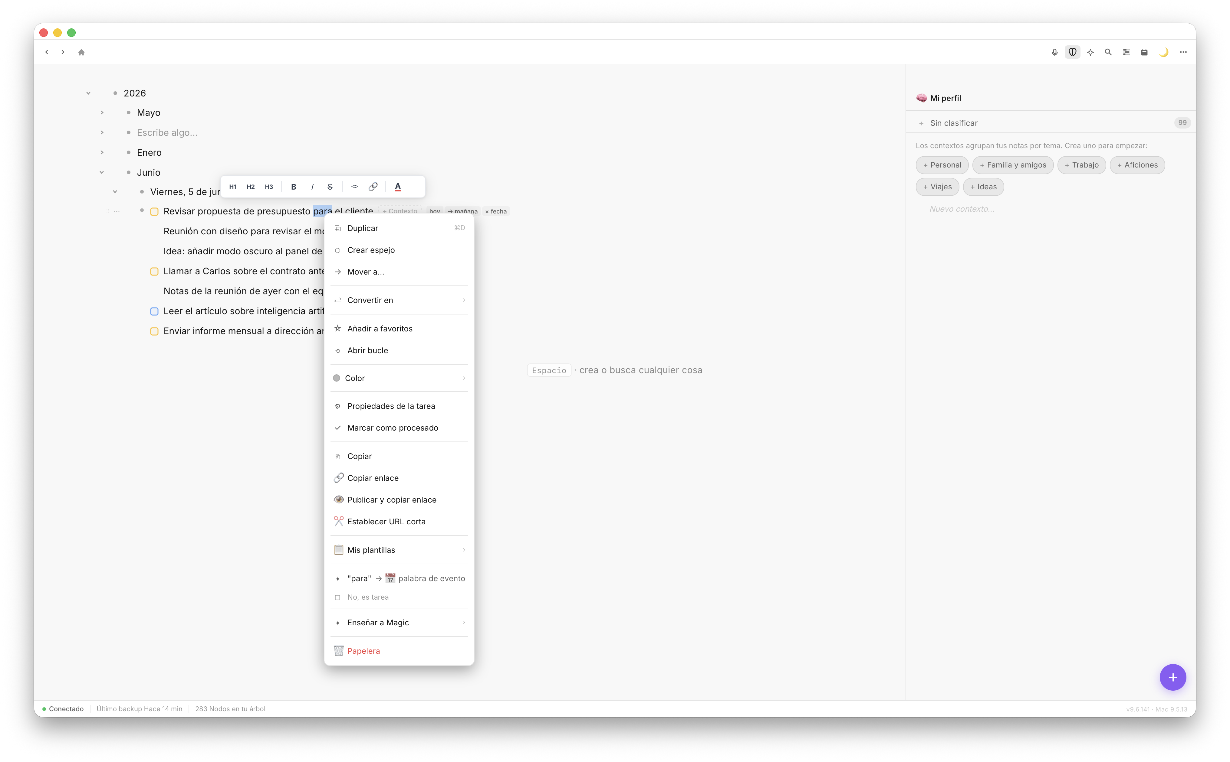Tick the No, es tarea checkbox

[x=337, y=598]
